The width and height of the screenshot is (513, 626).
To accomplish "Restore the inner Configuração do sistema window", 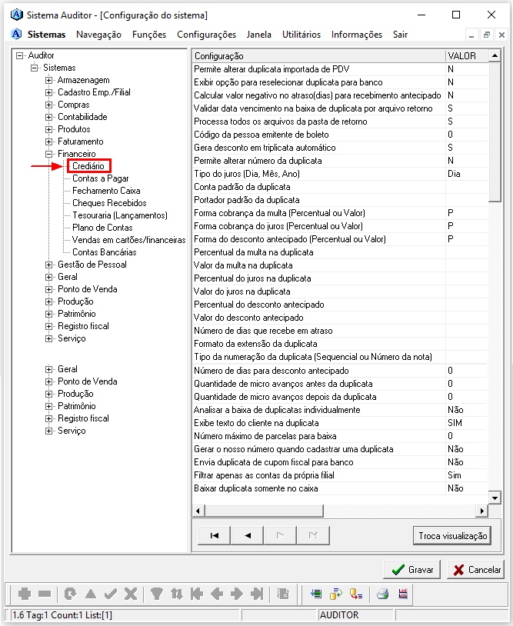I will 487,35.
